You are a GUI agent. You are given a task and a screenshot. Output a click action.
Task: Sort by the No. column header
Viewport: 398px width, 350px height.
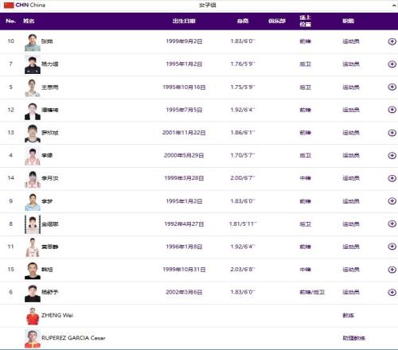pos(10,21)
